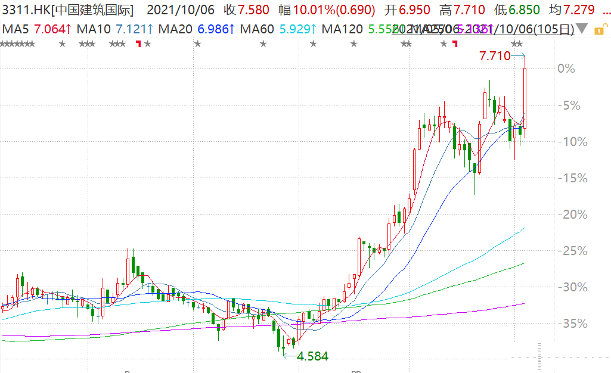
Task: Toggle the orange unlock padlock icon
Action: 600,30
